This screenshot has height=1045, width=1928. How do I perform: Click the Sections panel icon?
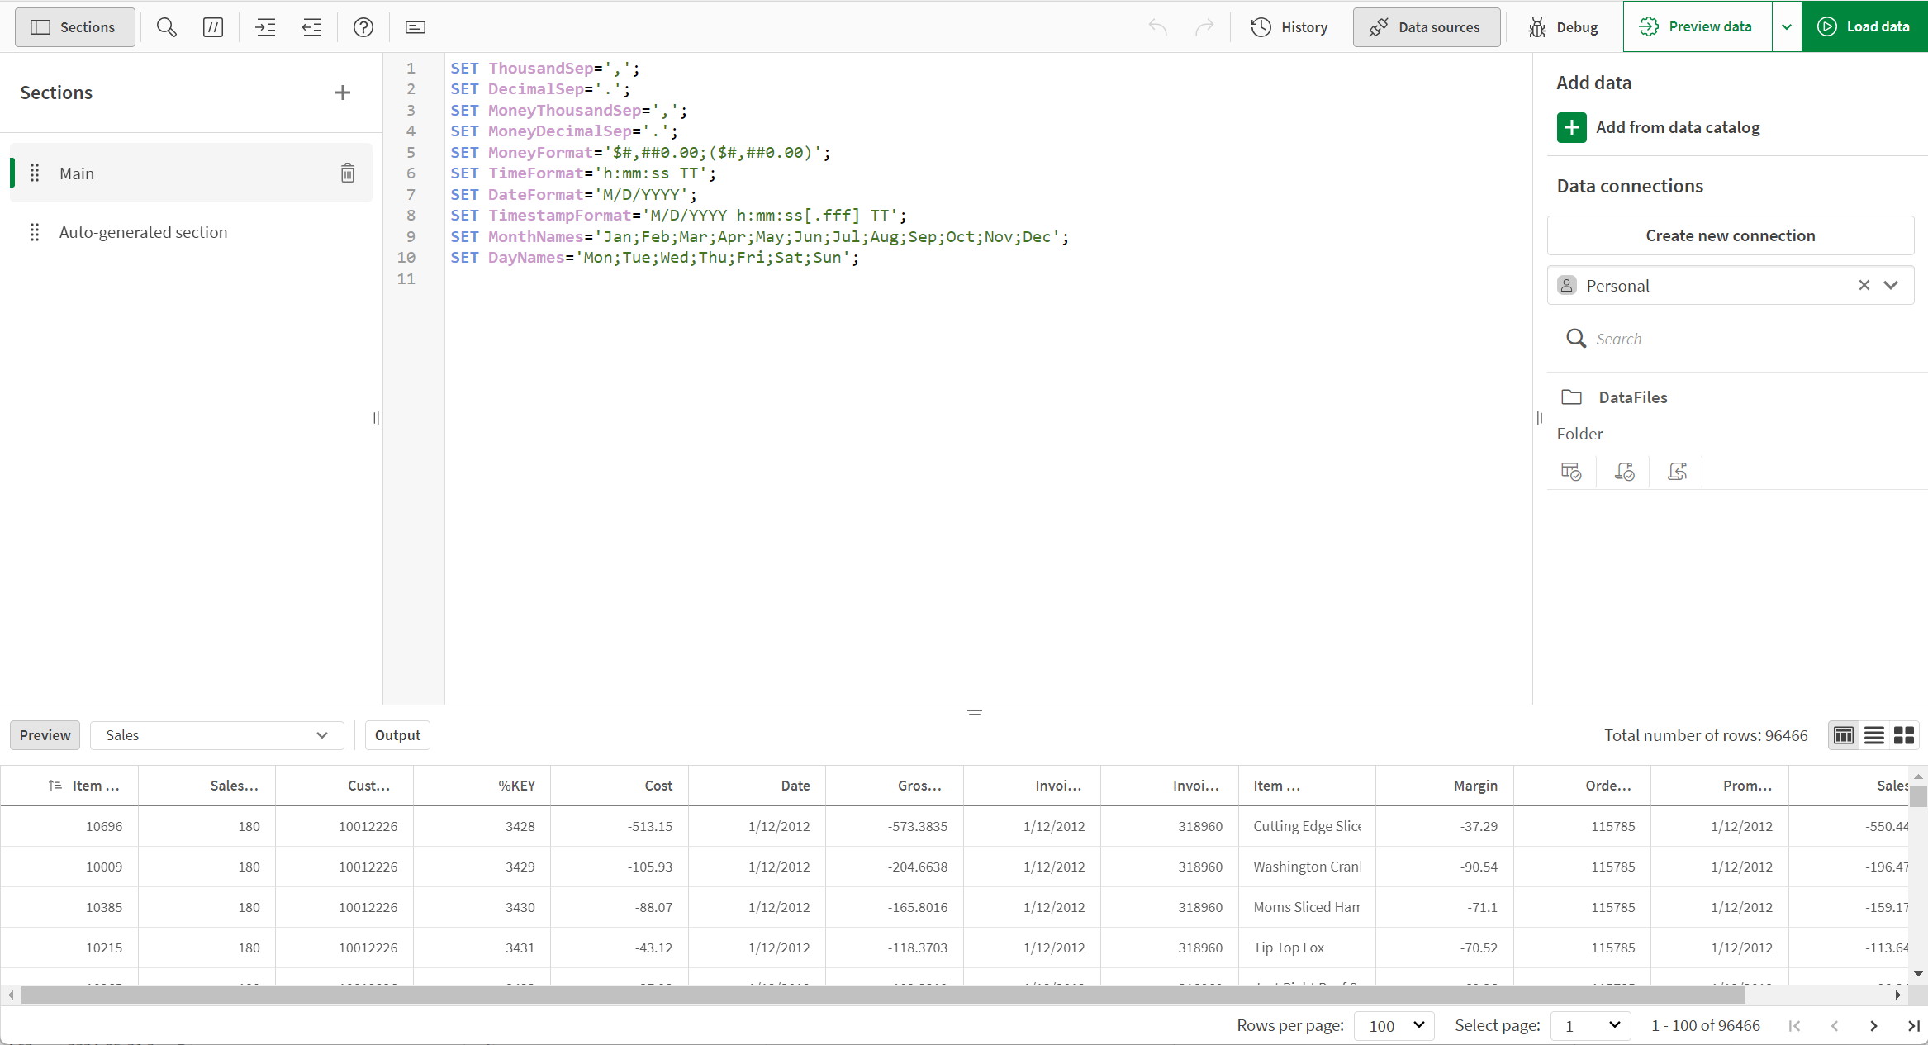(40, 27)
